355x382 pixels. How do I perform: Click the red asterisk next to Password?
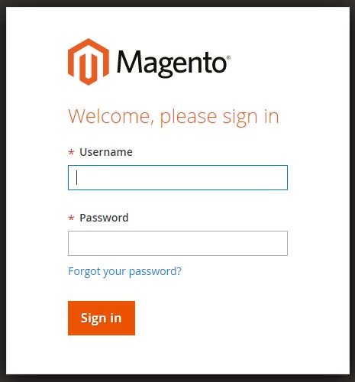[71, 218]
